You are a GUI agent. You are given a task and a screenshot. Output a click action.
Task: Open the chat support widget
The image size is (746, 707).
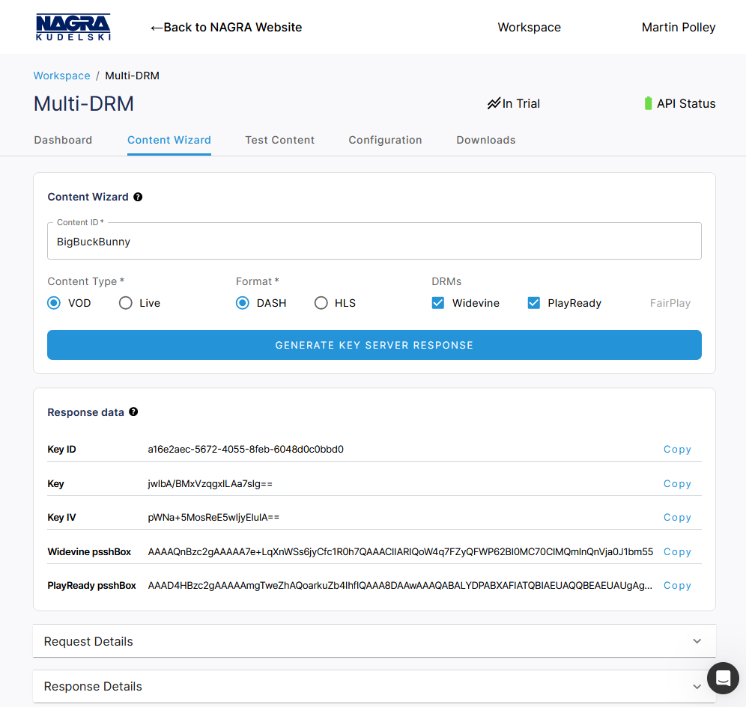(x=723, y=678)
